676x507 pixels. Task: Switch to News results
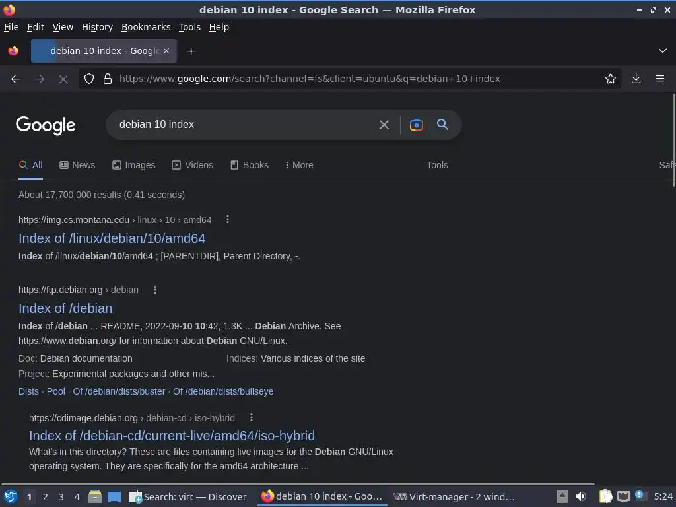pyautogui.click(x=77, y=165)
